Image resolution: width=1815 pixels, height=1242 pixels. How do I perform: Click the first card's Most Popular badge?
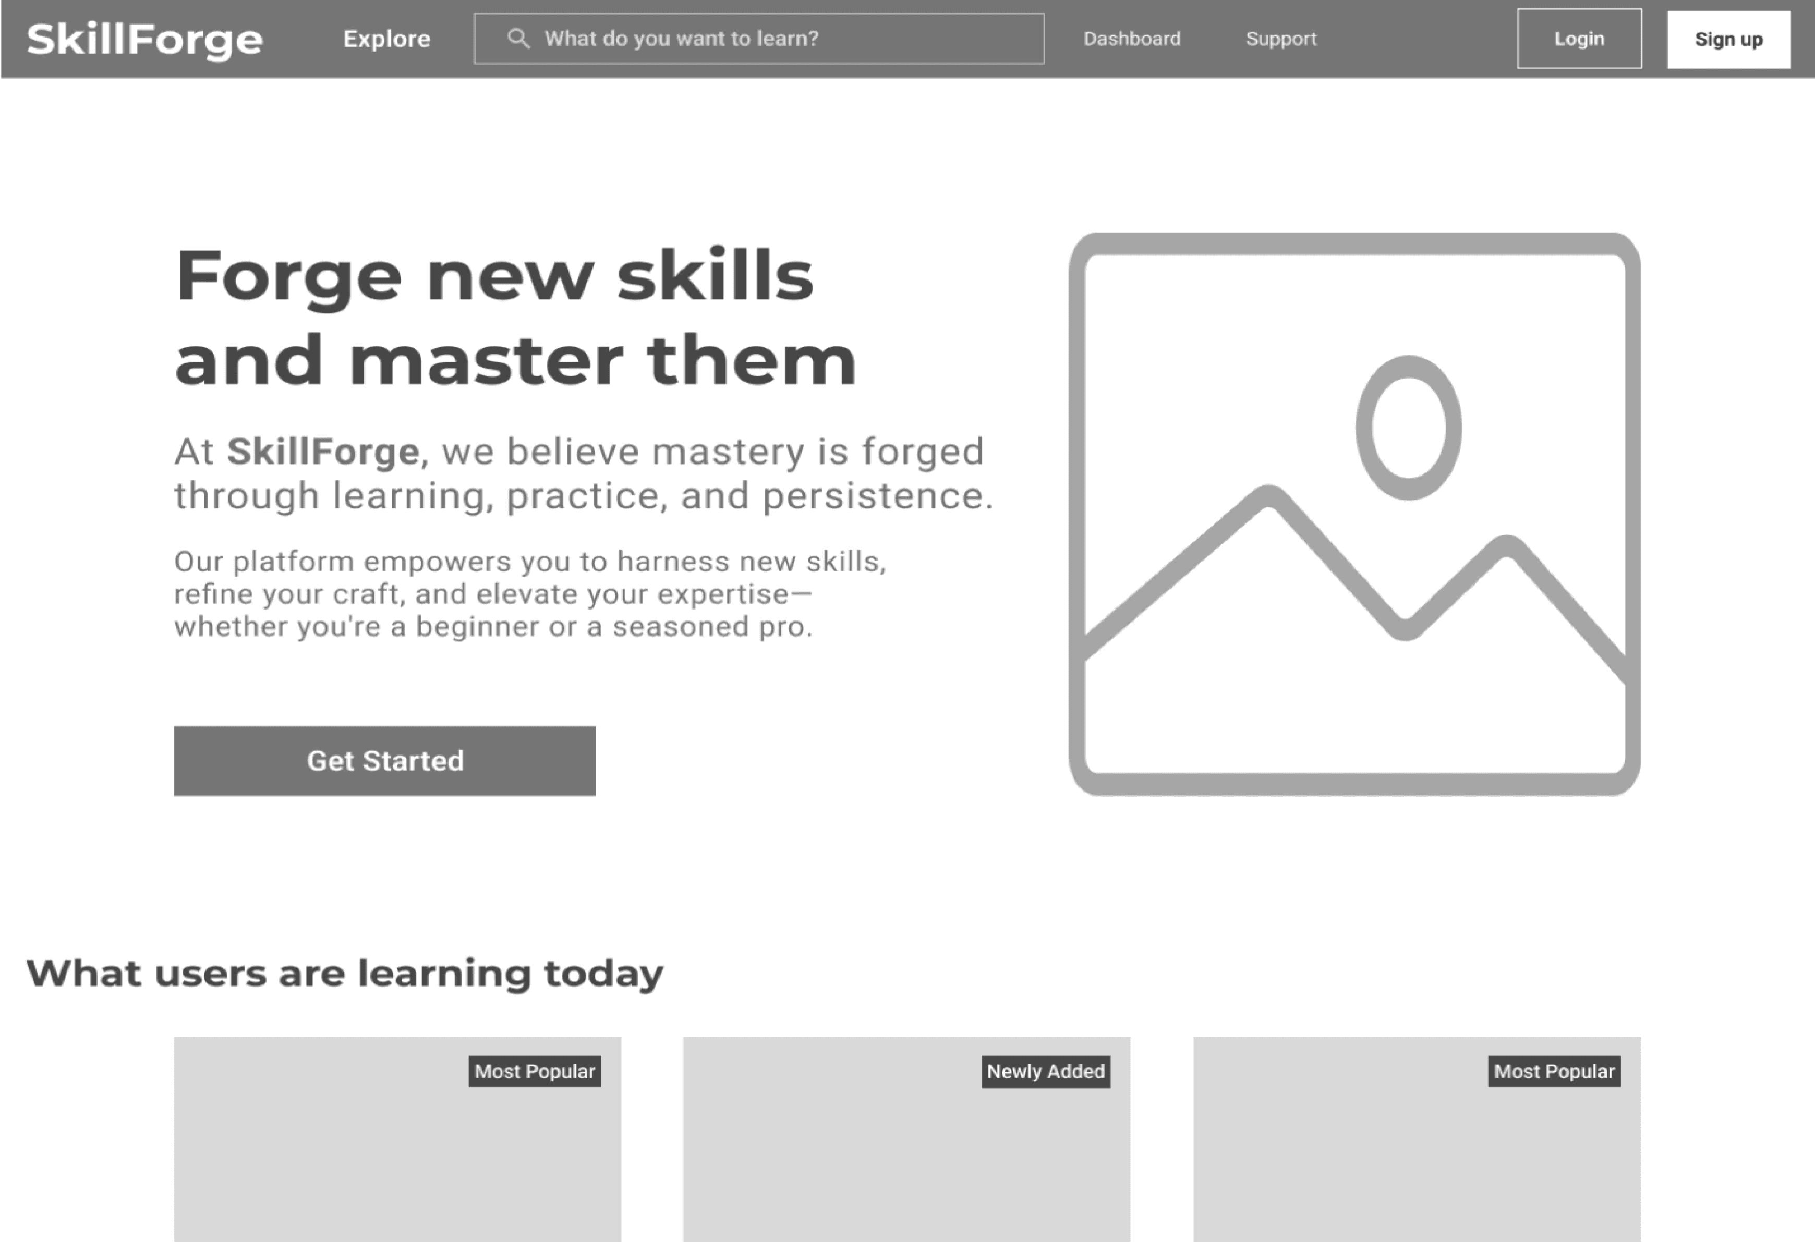click(x=534, y=1071)
